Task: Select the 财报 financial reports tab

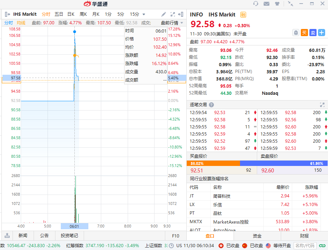Action: point(304,236)
